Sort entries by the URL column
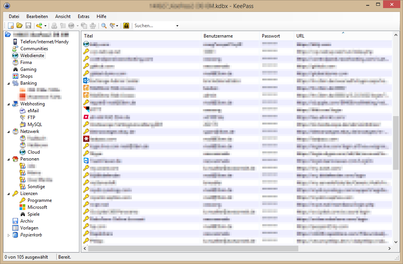 (343, 36)
